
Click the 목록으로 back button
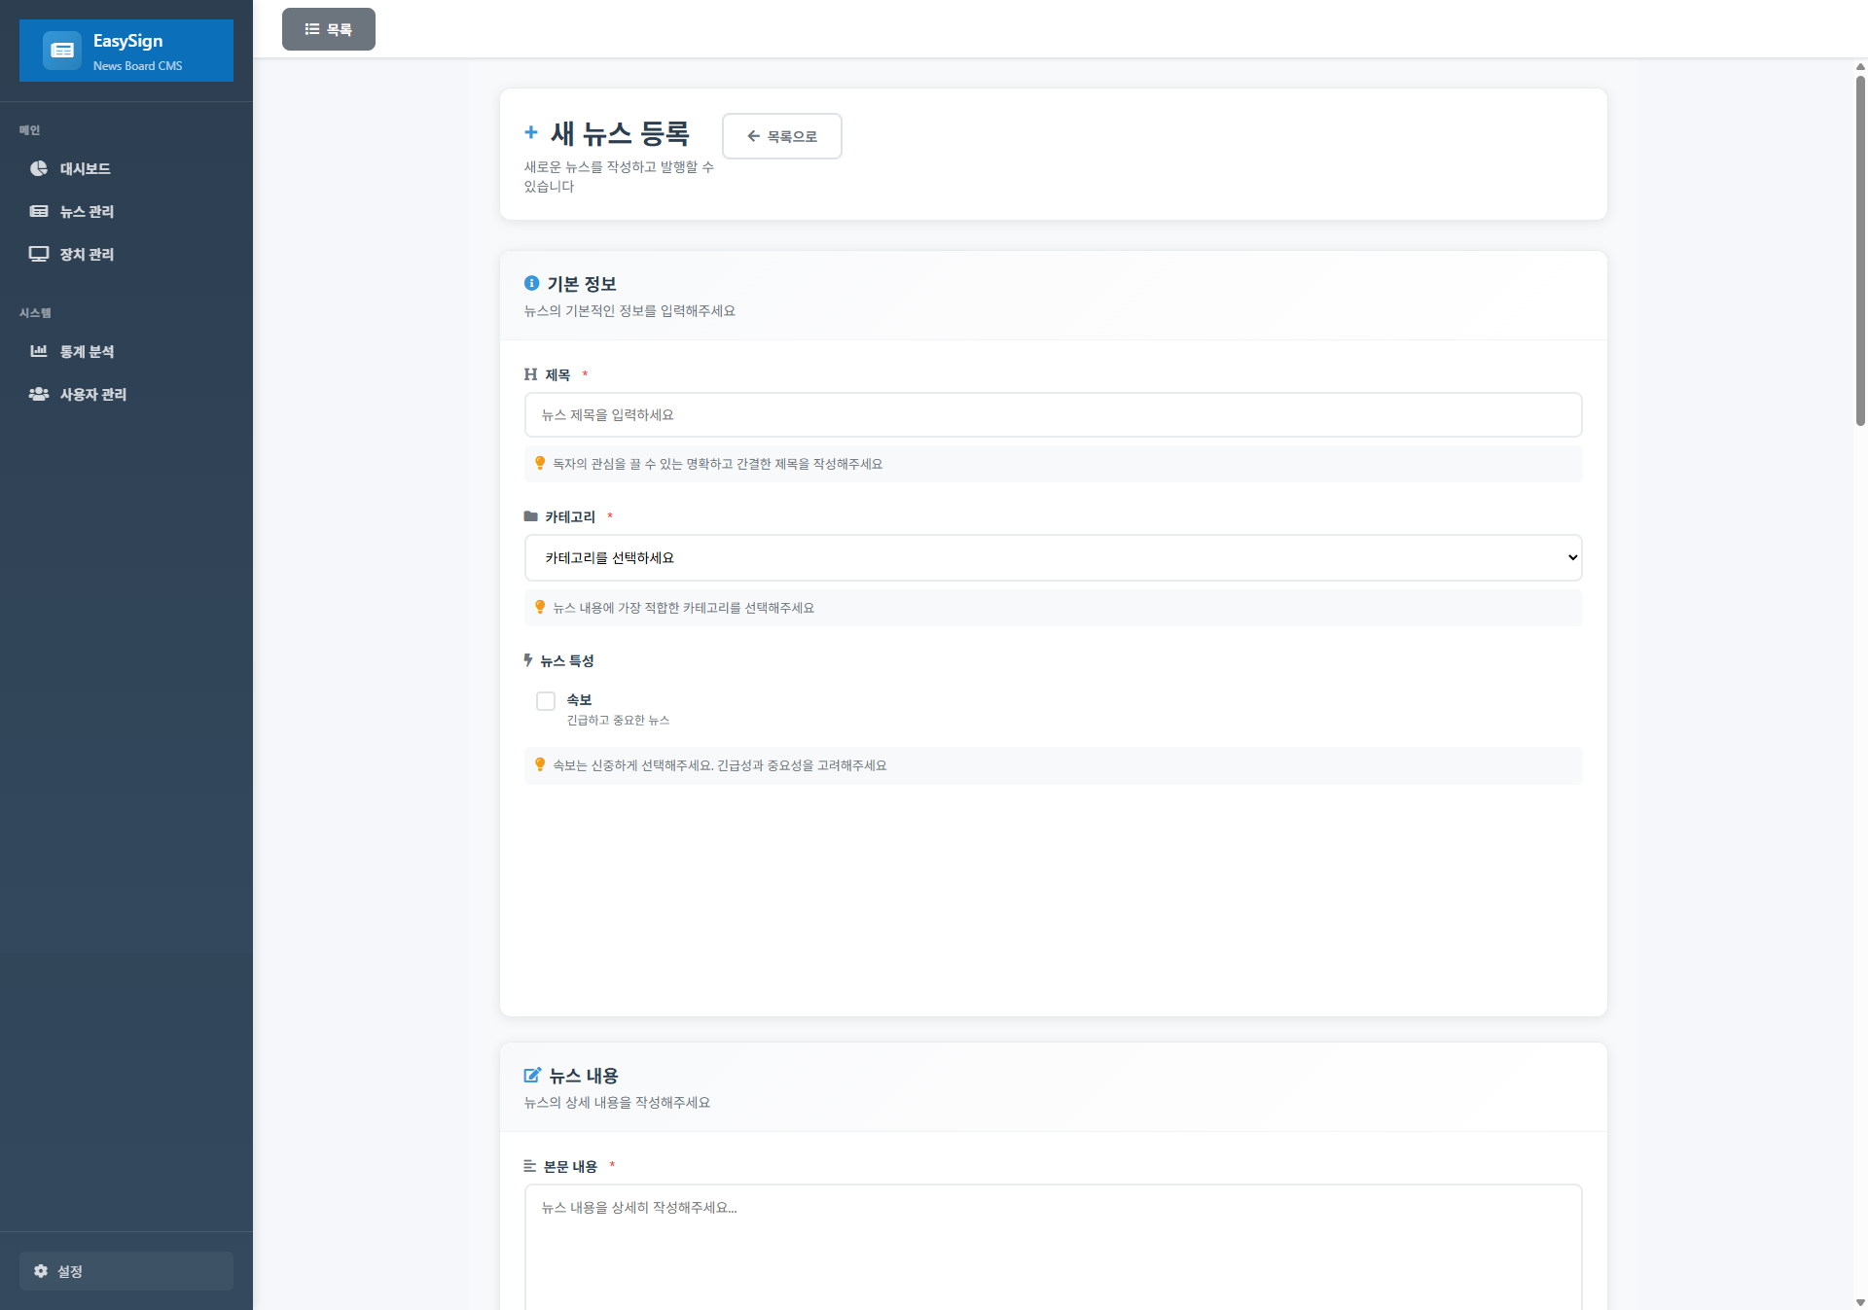pyautogui.click(x=781, y=136)
